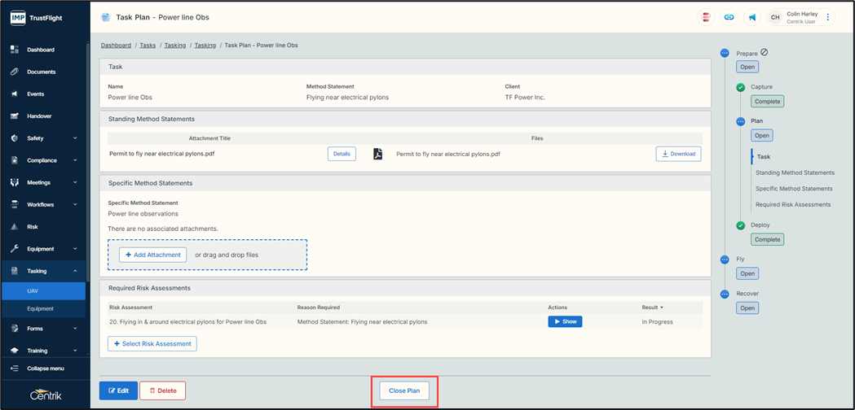Click Show for the risk assessment
Screen dimensions: 855x410
tap(564, 322)
